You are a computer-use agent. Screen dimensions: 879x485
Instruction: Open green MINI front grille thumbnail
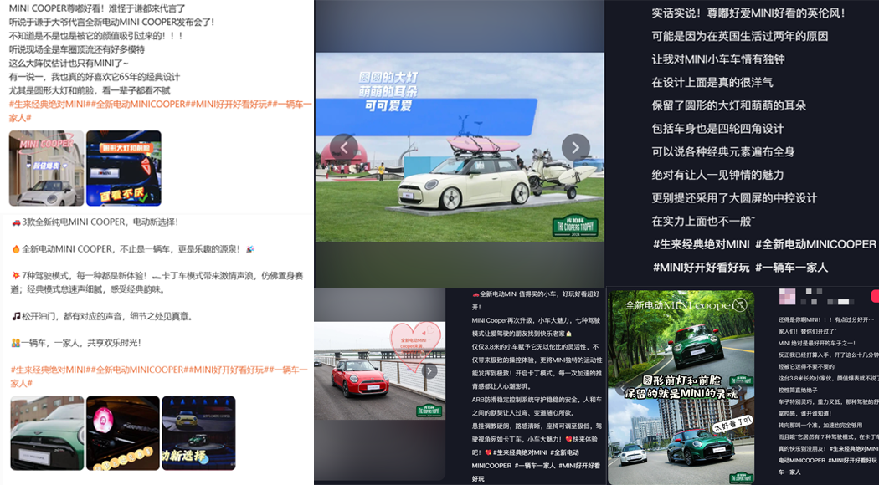[x=47, y=433]
